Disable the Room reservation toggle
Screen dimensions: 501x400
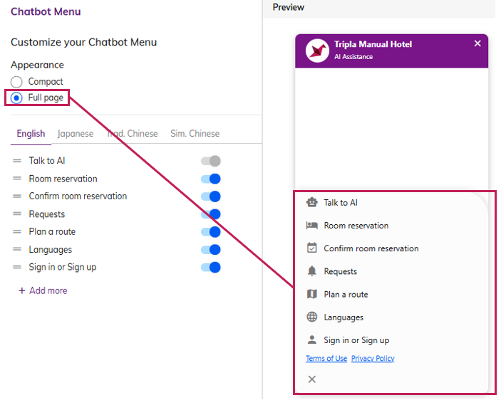[211, 179]
